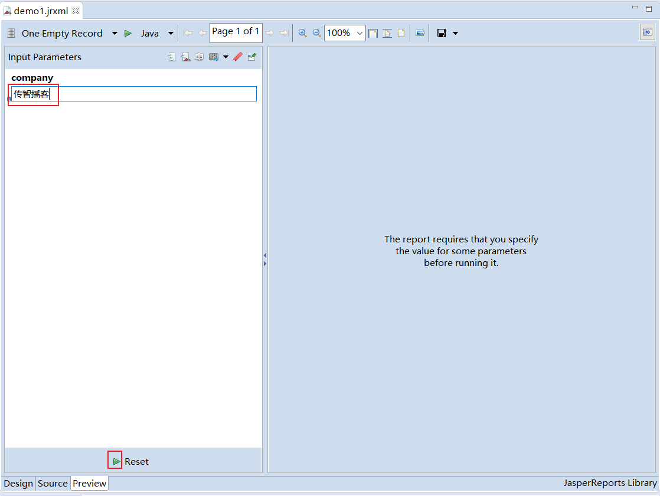This screenshot has width=660, height=496.
Task: Open the Java exporter dropdown arrow
Action: coord(171,34)
